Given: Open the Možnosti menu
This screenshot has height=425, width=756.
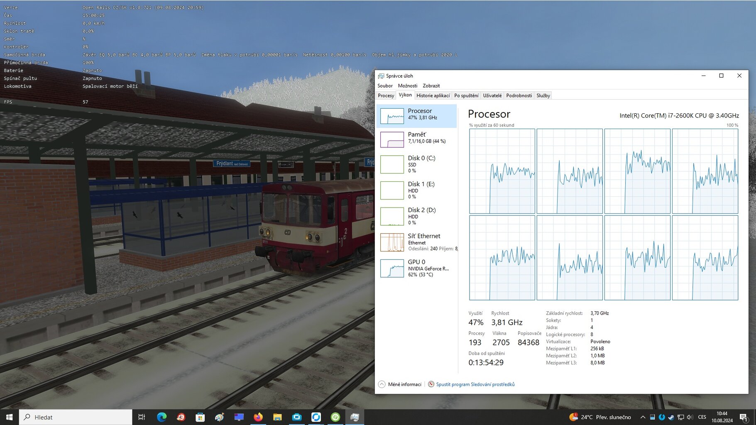Looking at the screenshot, I should (x=407, y=85).
